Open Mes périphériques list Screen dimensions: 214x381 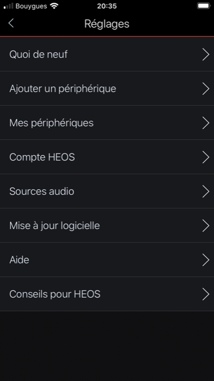pyautogui.click(x=107, y=122)
